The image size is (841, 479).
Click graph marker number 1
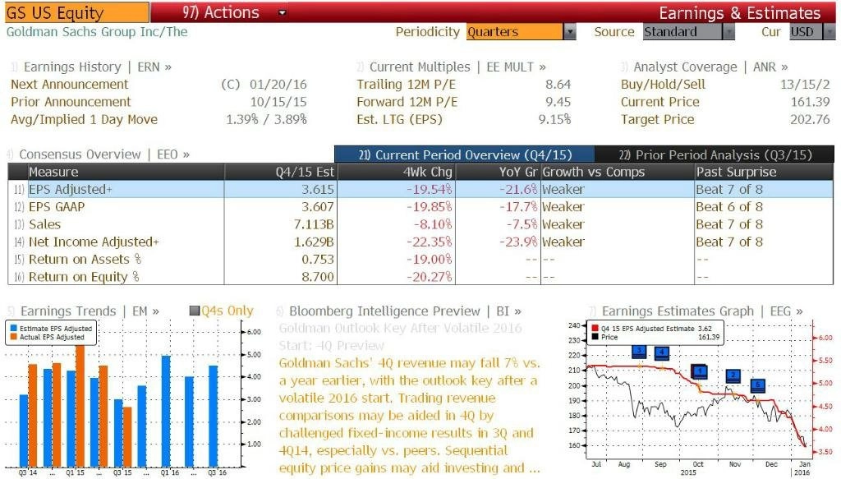click(700, 371)
